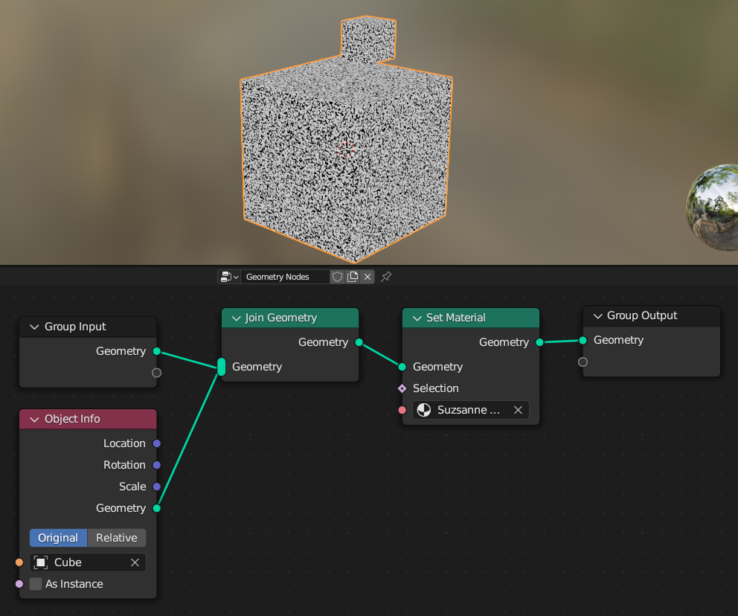
Task: Collapse the Set Material node
Action: pyautogui.click(x=417, y=318)
